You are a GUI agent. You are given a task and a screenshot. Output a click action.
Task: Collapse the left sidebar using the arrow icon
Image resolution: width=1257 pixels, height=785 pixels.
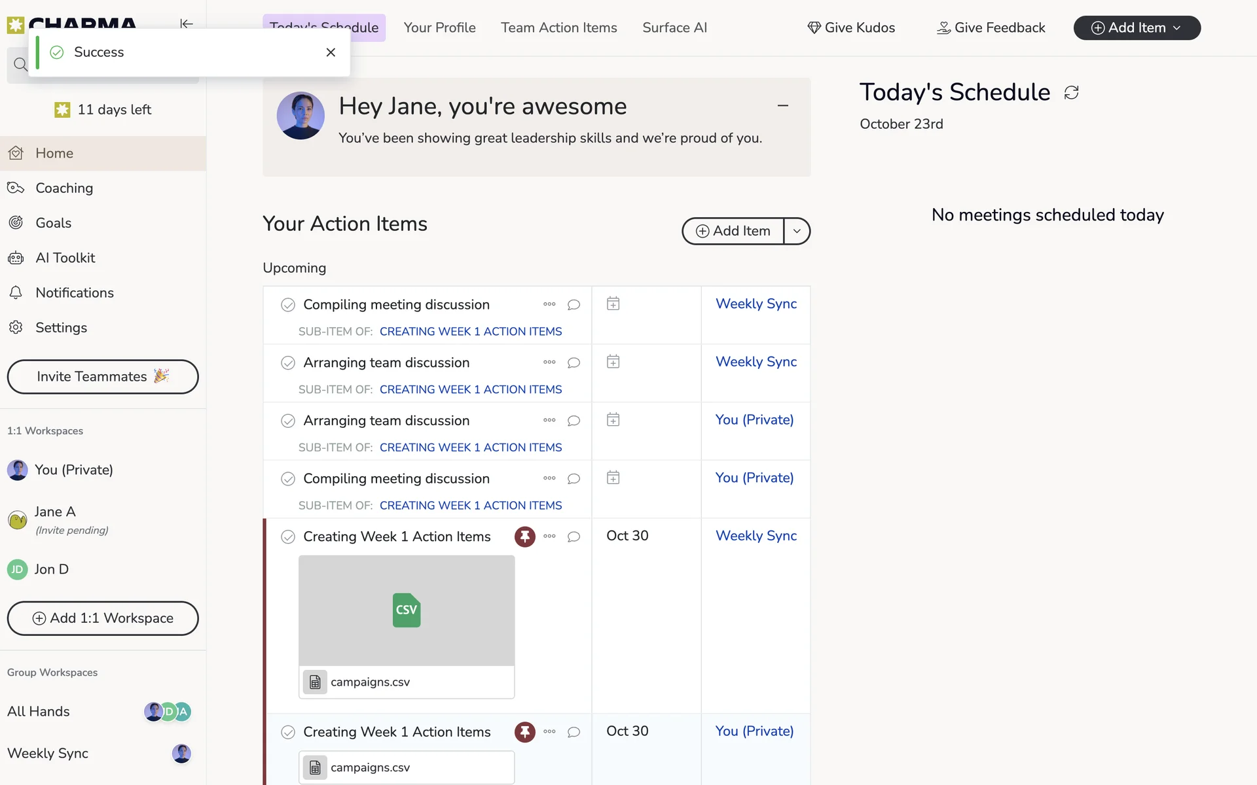[187, 24]
